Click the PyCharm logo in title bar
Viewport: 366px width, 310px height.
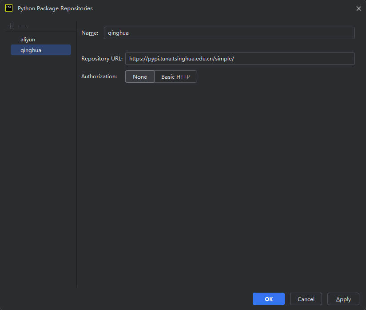tap(8, 8)
